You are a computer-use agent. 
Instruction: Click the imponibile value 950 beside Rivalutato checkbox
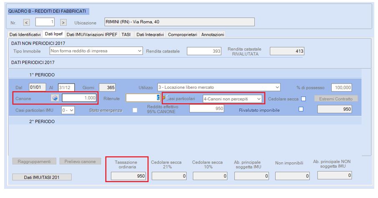pyautogui.click(x=335, y=109)
